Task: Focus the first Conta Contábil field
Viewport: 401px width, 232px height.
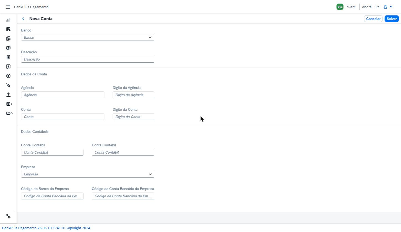Action: click(52, 152)
